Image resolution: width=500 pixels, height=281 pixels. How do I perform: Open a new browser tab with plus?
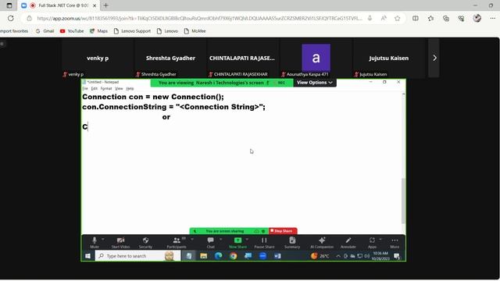pos(106,5)
